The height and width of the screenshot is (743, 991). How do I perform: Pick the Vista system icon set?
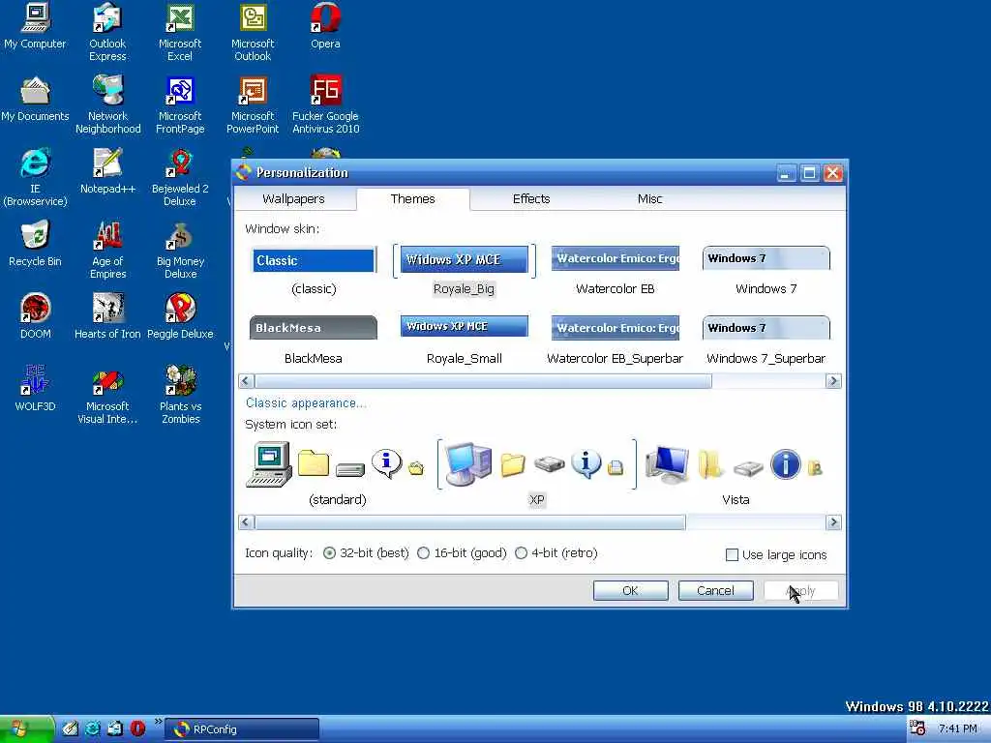tap(736, 474)
